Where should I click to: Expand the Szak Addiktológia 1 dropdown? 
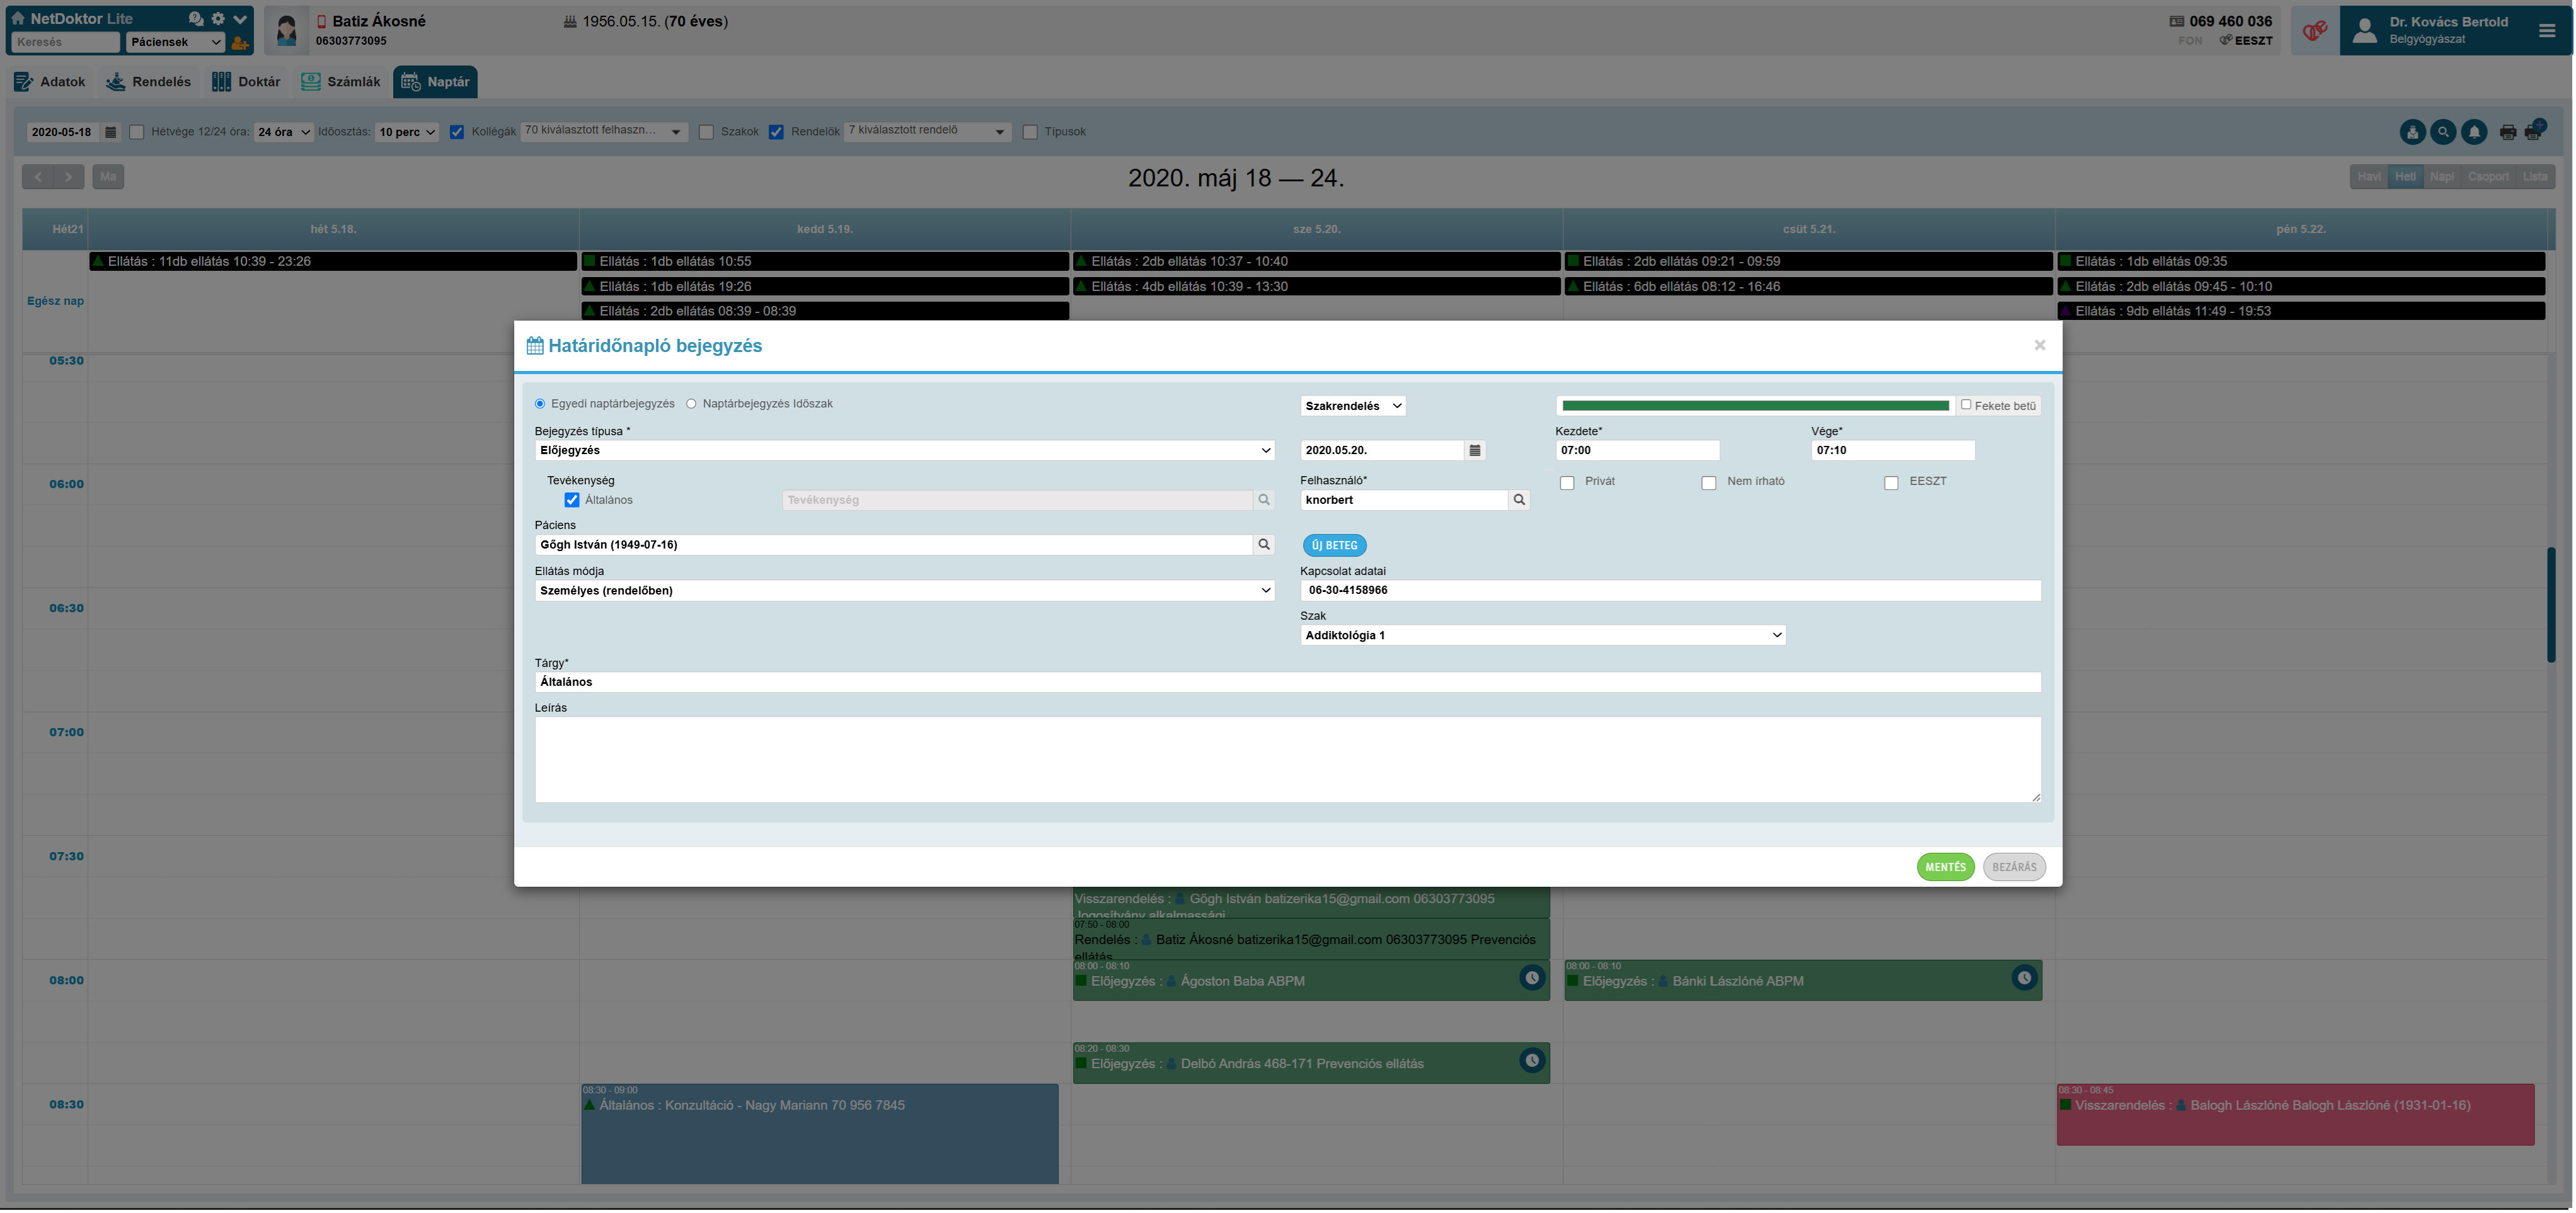pos(1543,635)
